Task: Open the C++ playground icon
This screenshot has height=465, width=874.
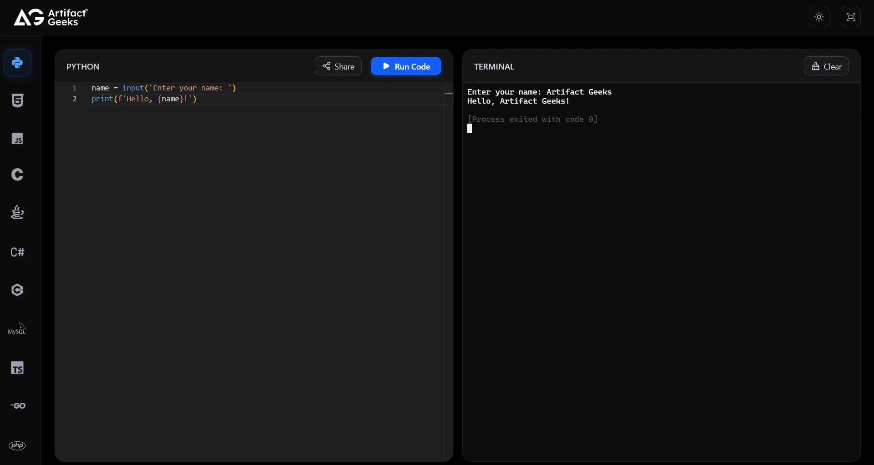Action: pos(17,290)
